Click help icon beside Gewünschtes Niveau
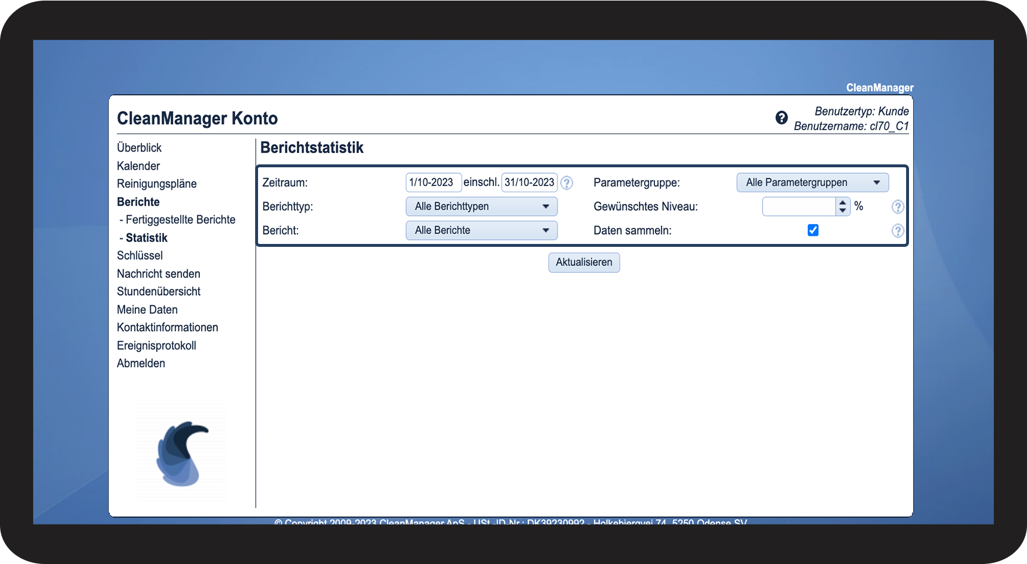Screen dimensions: 1027x564 [x=897, y=207]
